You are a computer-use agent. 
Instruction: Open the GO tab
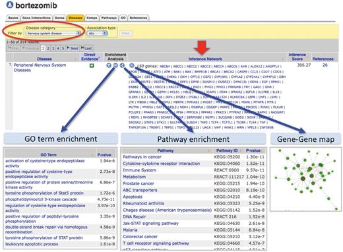[x=123, y=18]
